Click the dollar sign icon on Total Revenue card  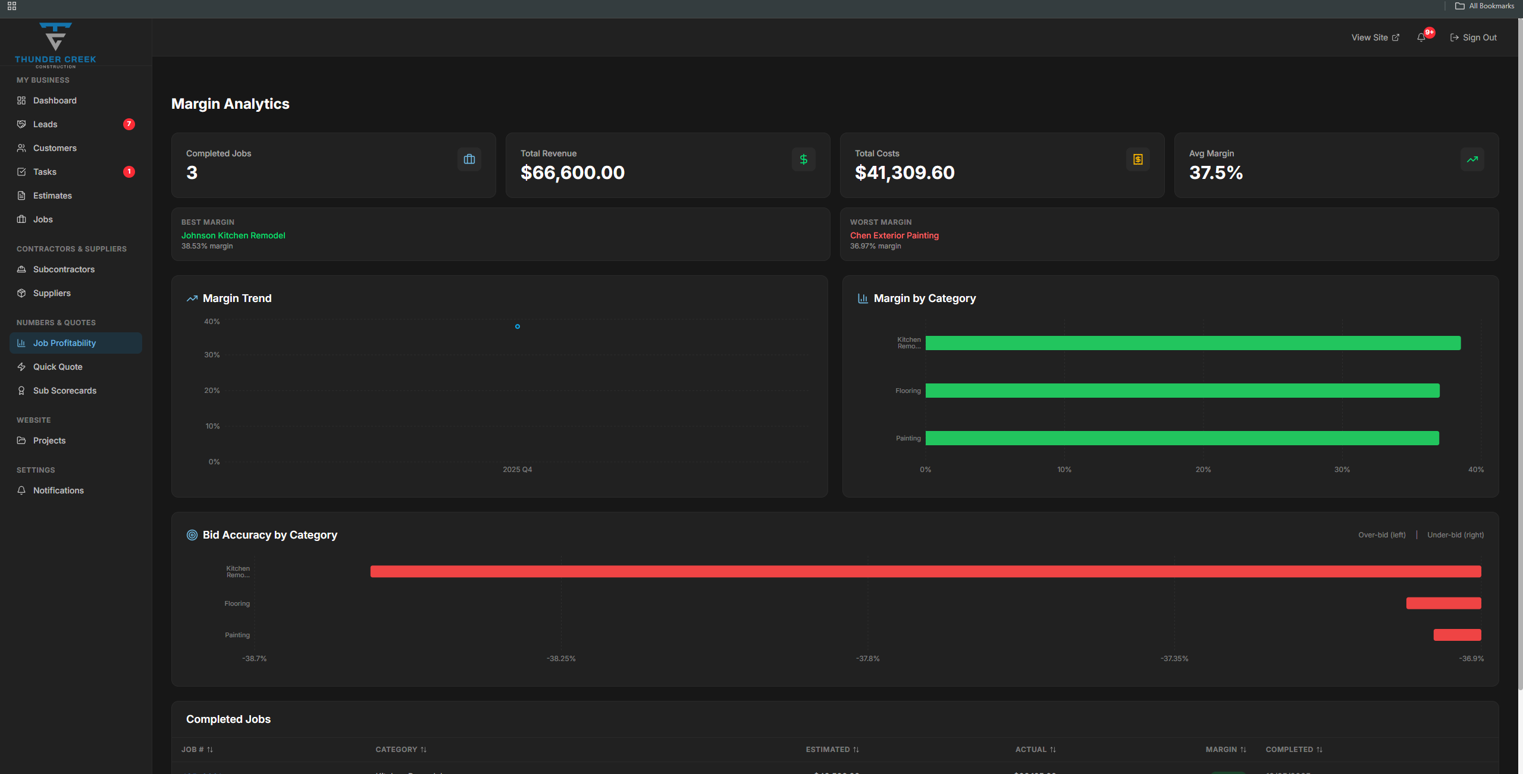click(803, 159)
